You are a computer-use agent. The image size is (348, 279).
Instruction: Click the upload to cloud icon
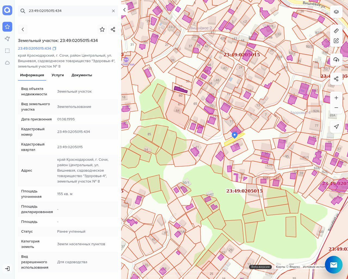pyautogui.click(x=336, y=60)
